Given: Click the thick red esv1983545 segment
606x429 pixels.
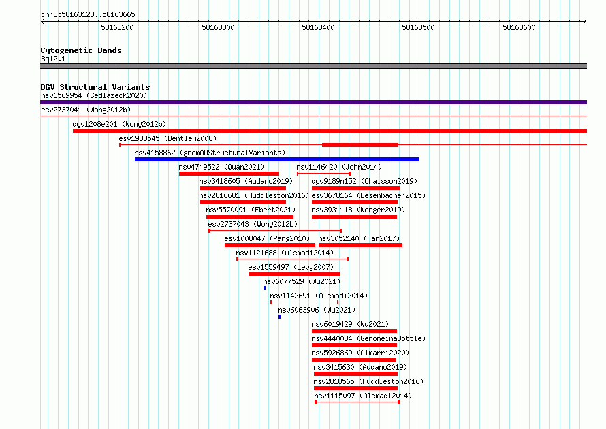Looking at the screenshot, I should tap(360, 145).
